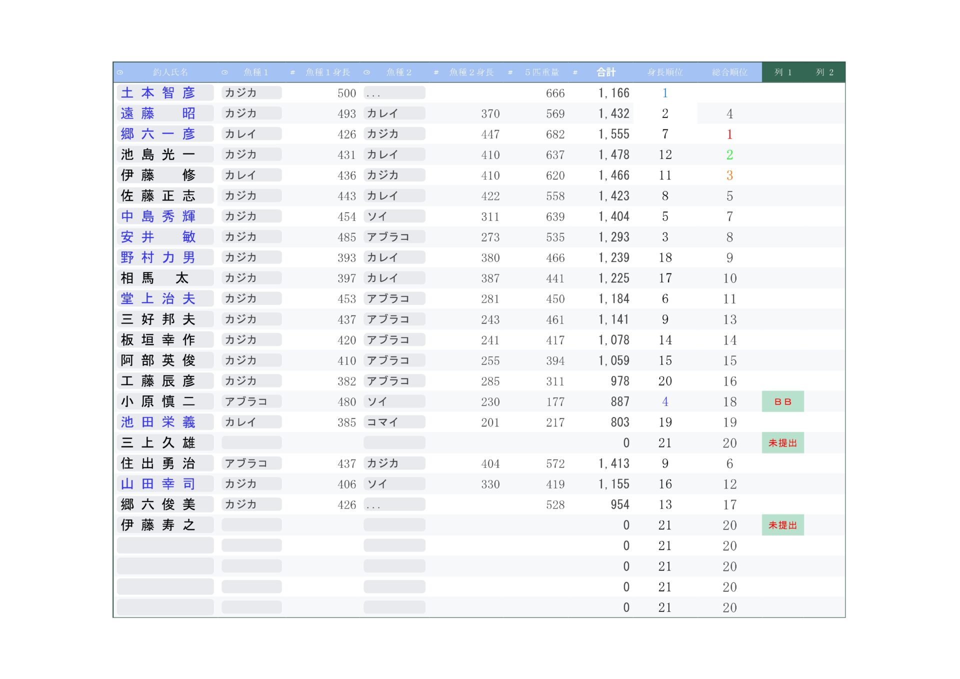Select the 総合順位 column header
The image size is (960, 679).
click(729, 72)
